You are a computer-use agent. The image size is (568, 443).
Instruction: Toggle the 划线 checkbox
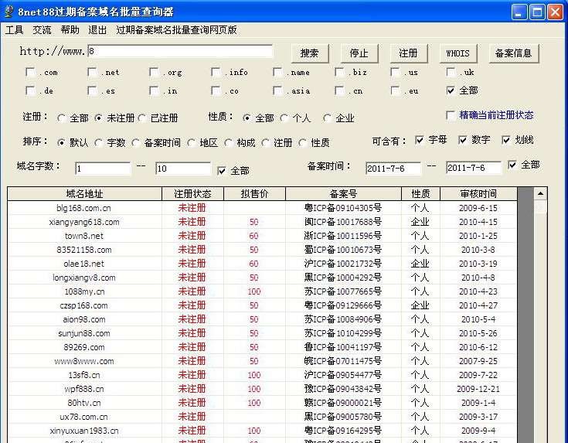(x=506, y=140)
